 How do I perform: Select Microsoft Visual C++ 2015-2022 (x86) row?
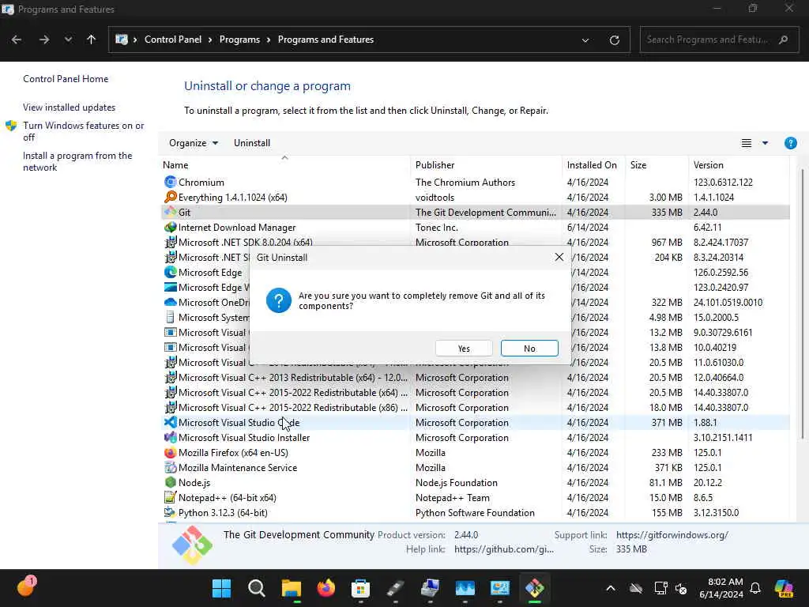click(x=475, y=407)
